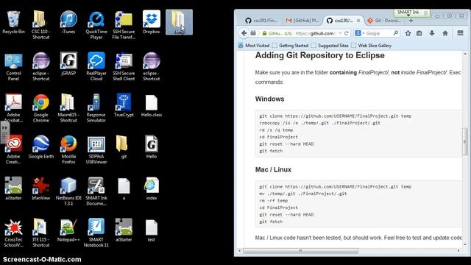Viewport: 471px width, 265px height.
Task: Launch Google Chrome from the desktop
Action: pyautogui.click(x=41, y=108)
